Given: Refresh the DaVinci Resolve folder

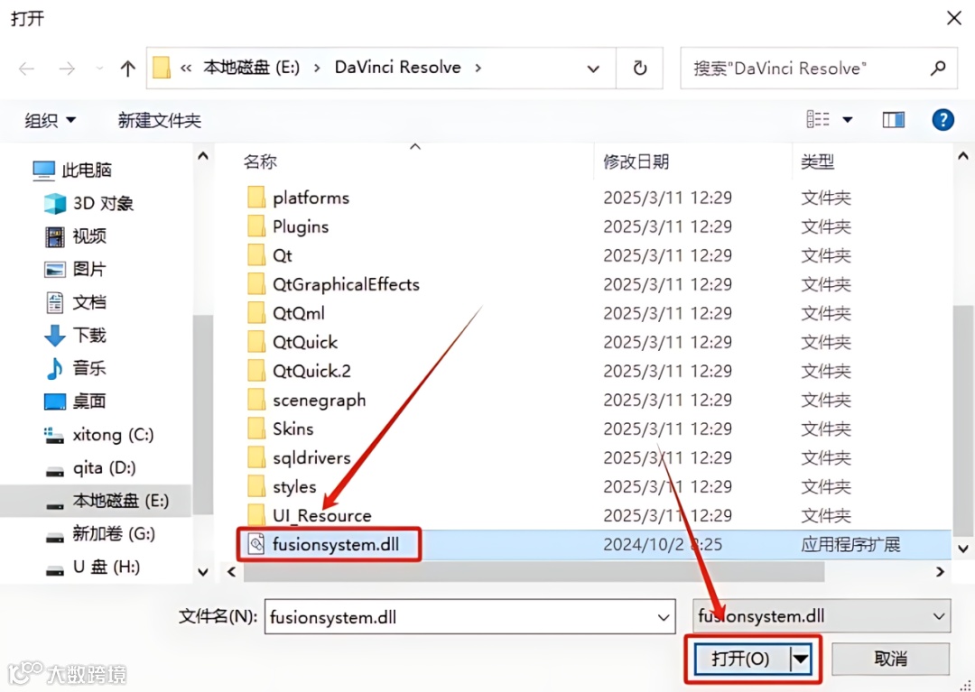Looking at the screenshot, I should (640, 69).
